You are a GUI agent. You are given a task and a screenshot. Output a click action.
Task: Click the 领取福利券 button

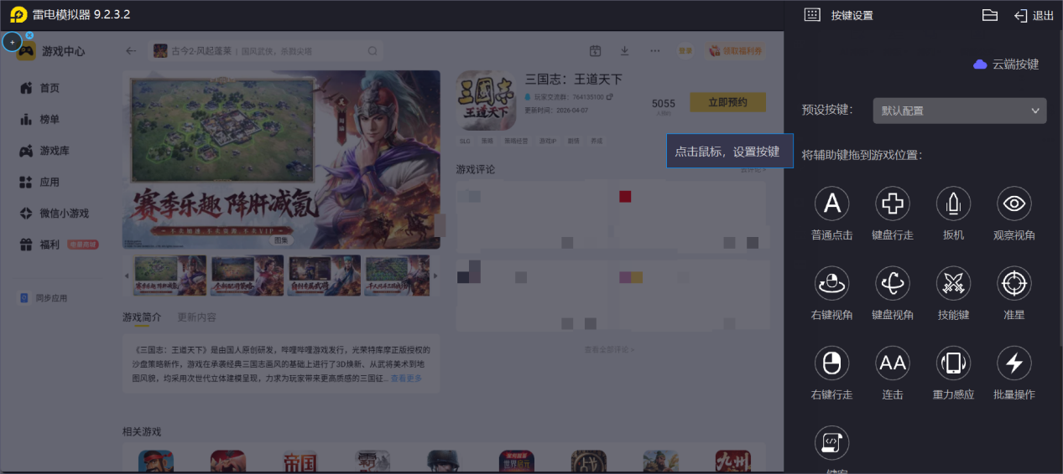coord(735,51)
